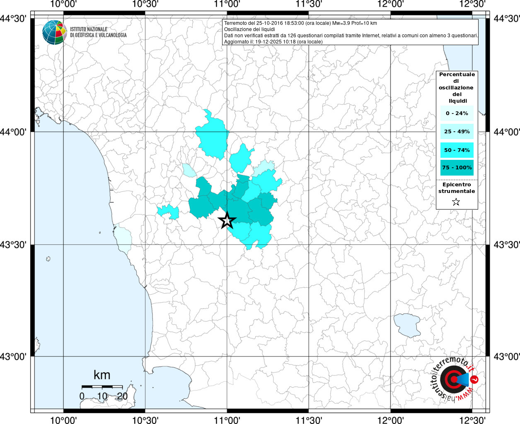Click the hai sentito il terremoto target logo
520x424 pixels.
click(x=454, y=379)
